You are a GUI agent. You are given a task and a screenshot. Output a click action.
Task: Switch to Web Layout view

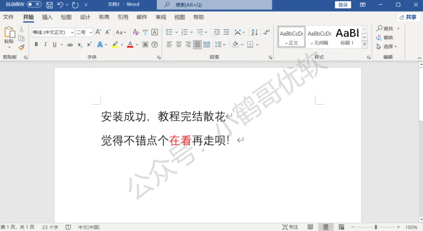click(x=341, y=227)
